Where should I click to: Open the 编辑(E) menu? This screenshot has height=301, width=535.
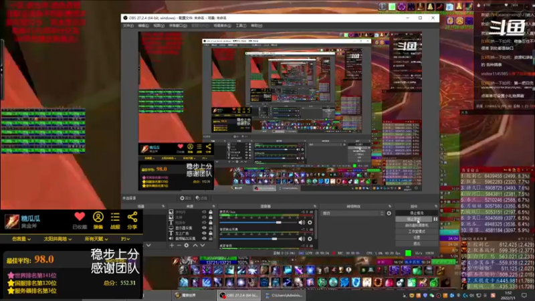coord(143,25)
